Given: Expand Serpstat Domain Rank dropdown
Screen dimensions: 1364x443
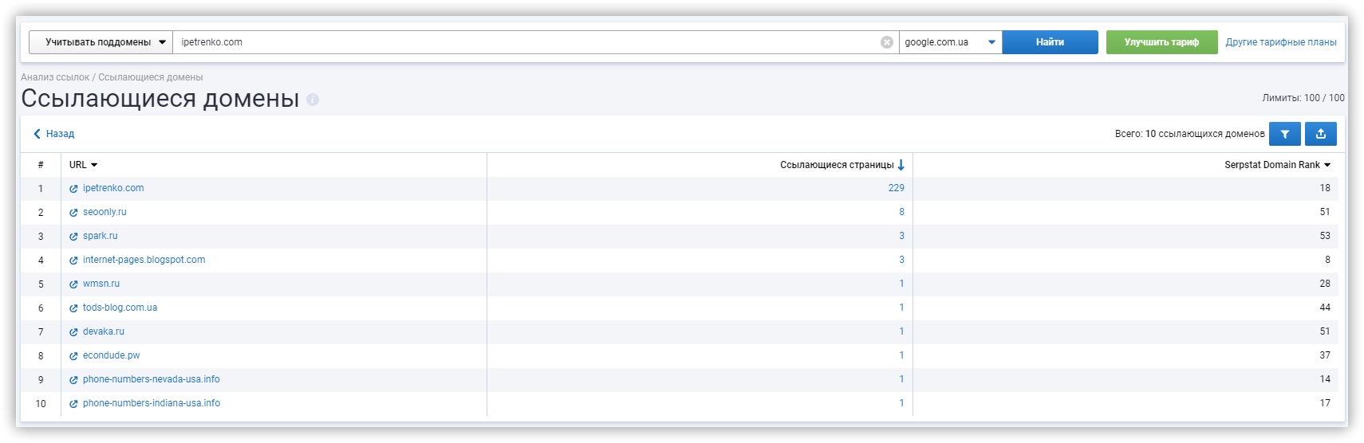Looking at the screenshot, I should tap(1327, 165).
